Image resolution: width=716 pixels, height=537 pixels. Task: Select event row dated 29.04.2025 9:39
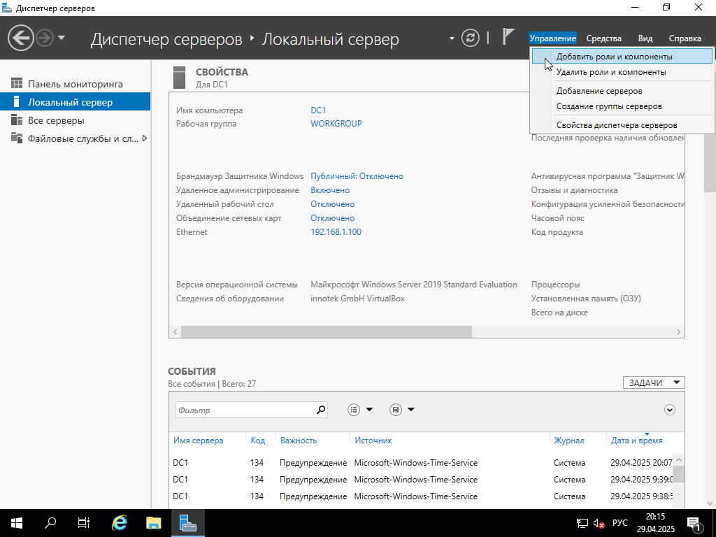(422, 480)
